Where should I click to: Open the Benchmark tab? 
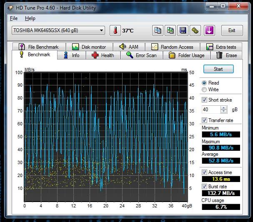pos(35,55)
